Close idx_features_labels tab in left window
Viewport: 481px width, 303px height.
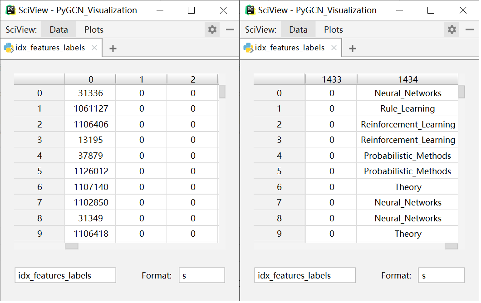coord(94,48)
